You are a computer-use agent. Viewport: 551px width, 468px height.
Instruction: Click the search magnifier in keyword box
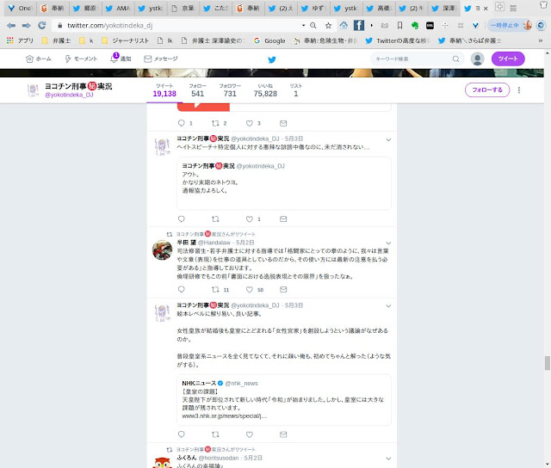[x=455, y=58]
